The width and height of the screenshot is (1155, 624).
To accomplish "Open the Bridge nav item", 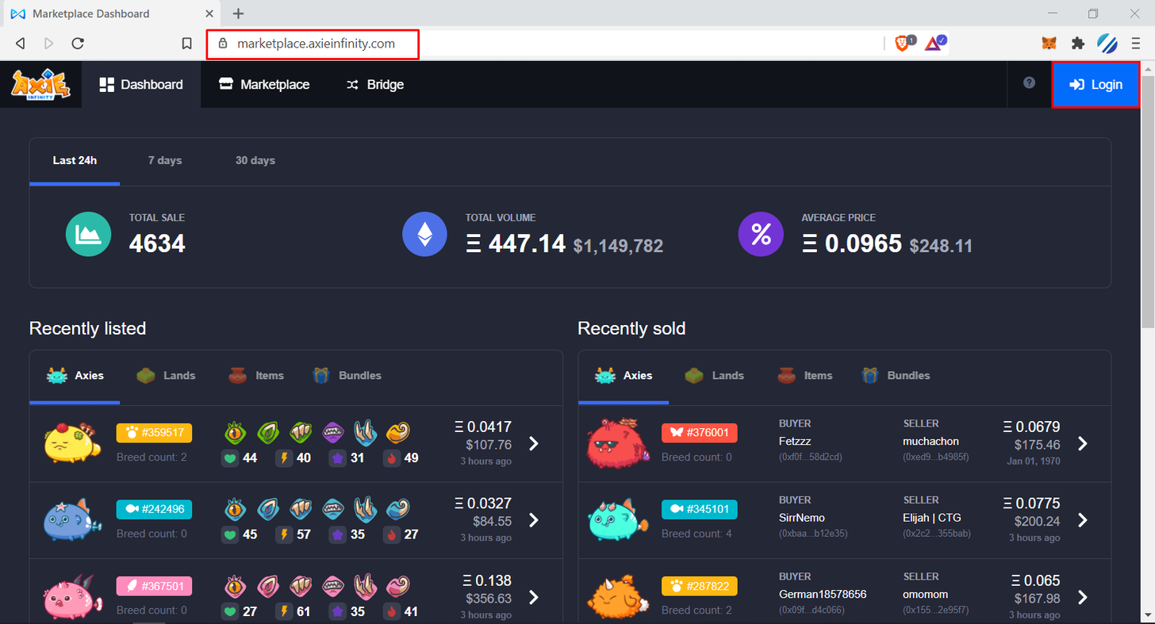I will (x=375, y=84).
